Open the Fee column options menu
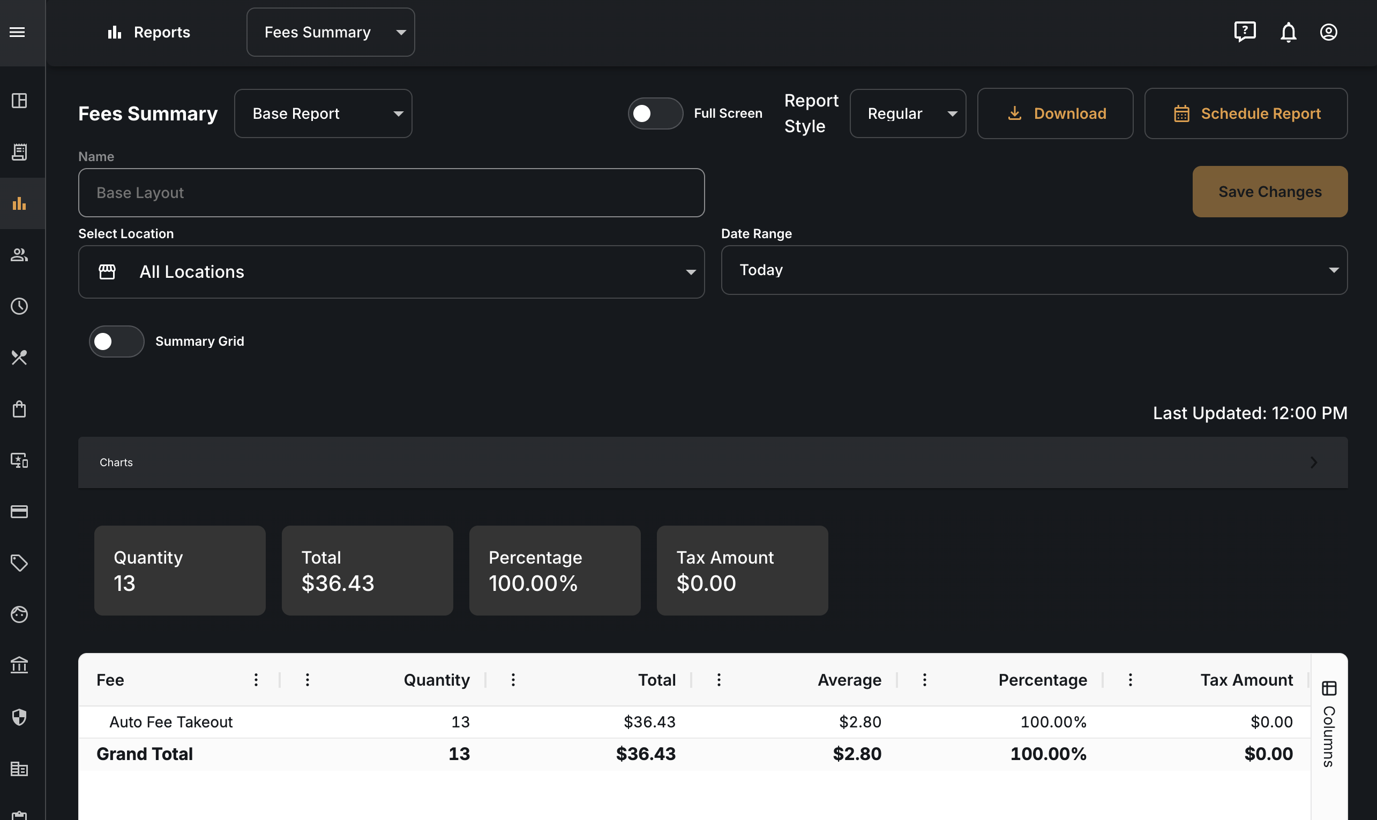Image resolution: width=1377 pixels, height=820 pixels. (256, 680)
